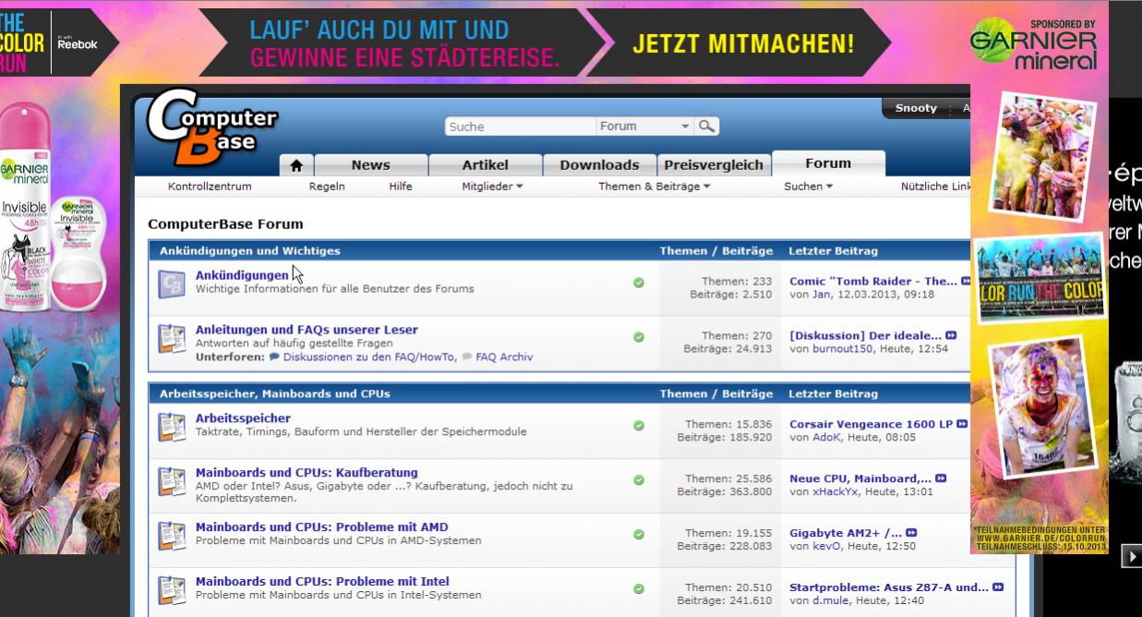Select the Forum tab
Screen dimensions: 1142x617
pyautogui.click(x=828, y=163)
